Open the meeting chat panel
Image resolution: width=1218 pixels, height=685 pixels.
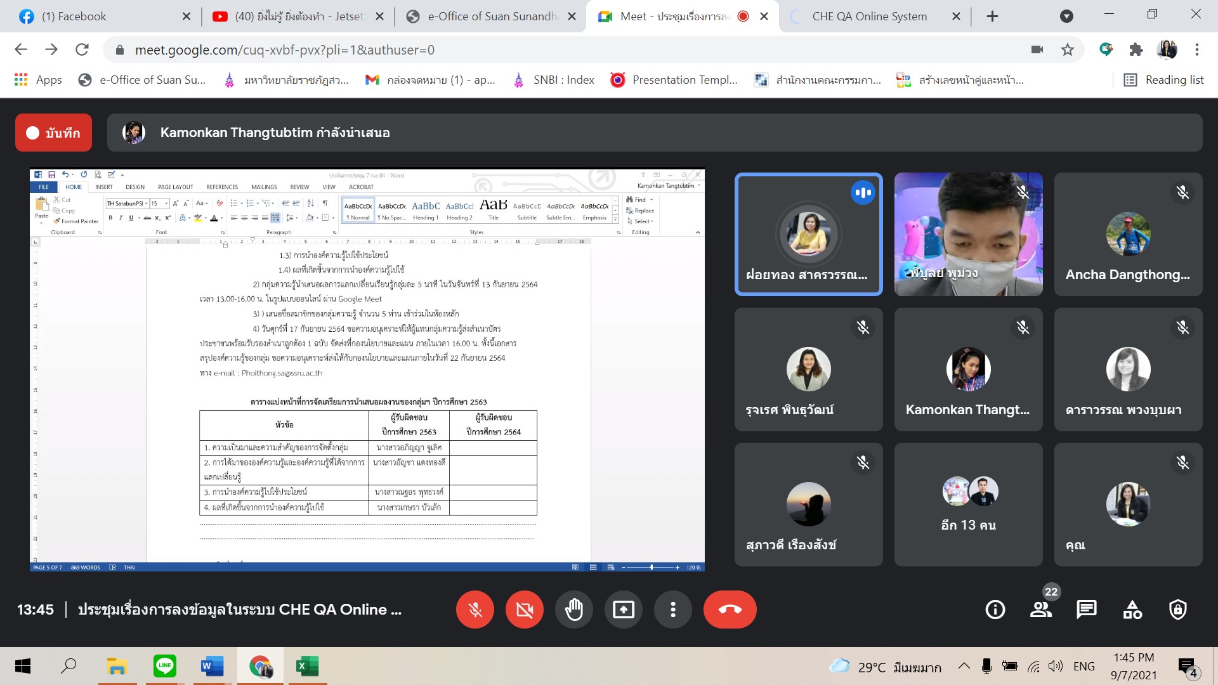tap(1086, 610)
